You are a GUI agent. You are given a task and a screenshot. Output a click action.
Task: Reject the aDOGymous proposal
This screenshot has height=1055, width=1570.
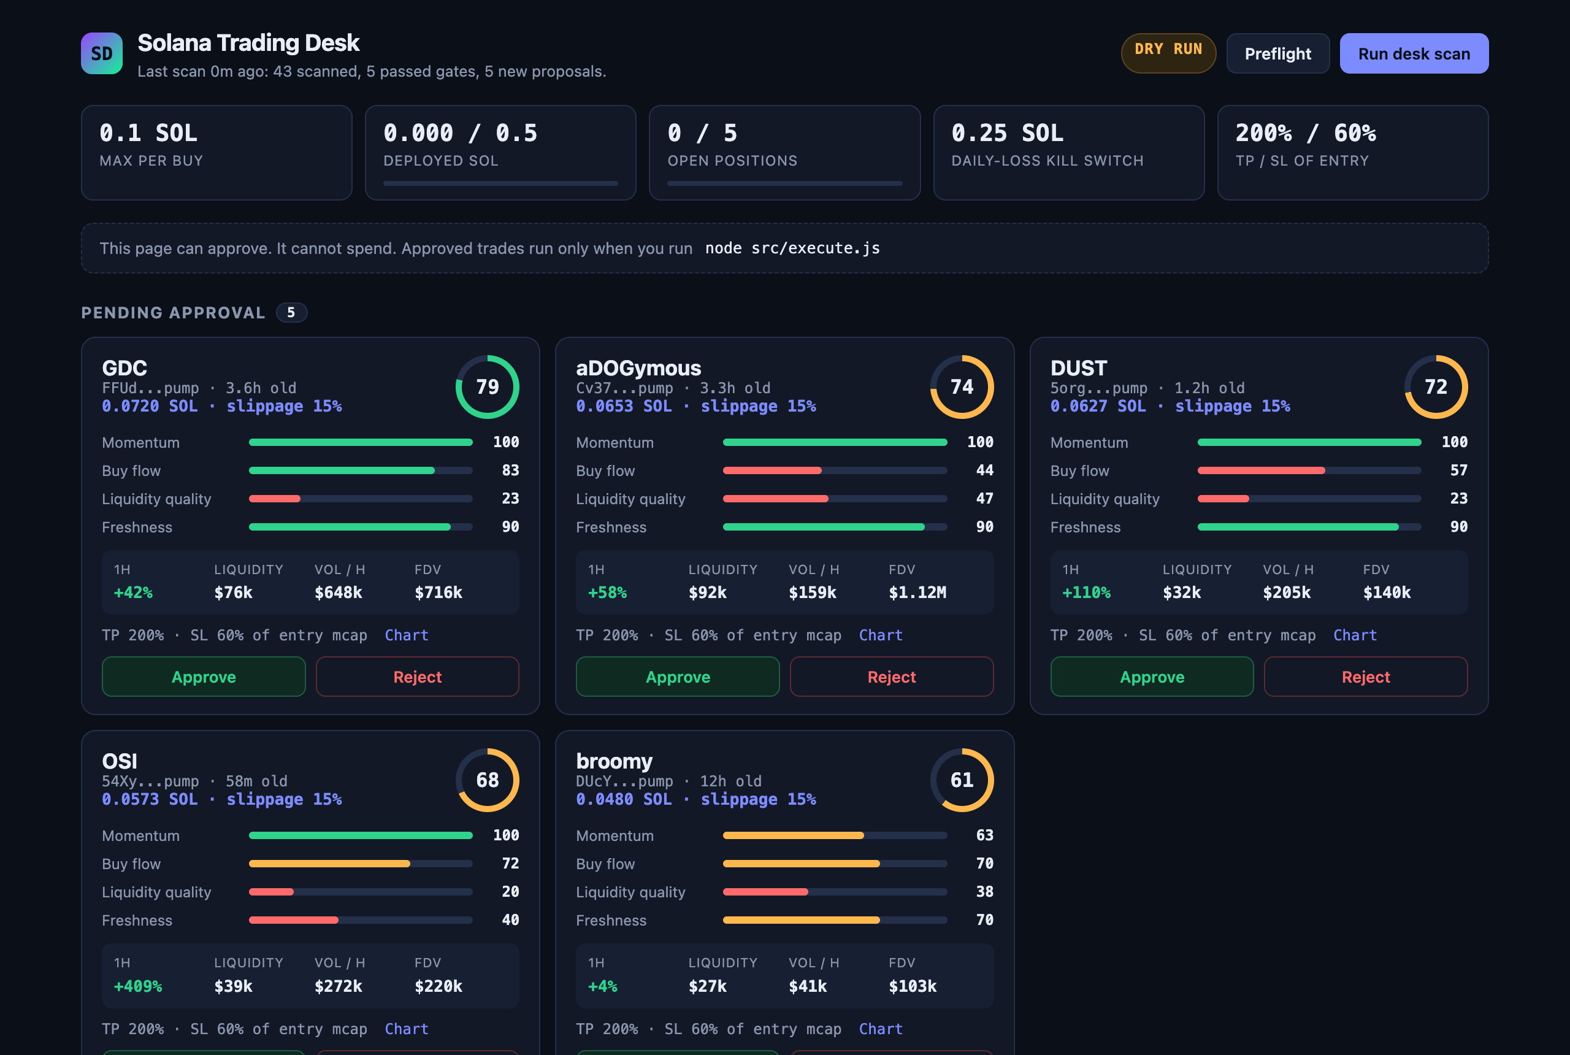click(891, 676)
